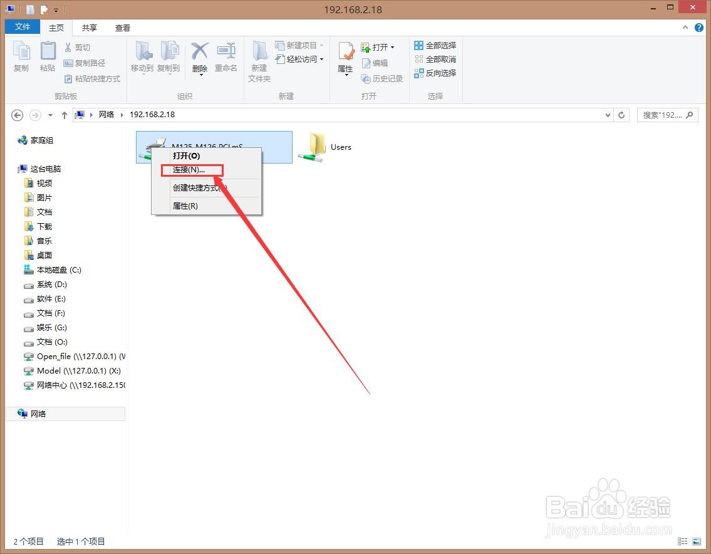Click 网络 in the address breadcrumb

[x=106, y=115]
